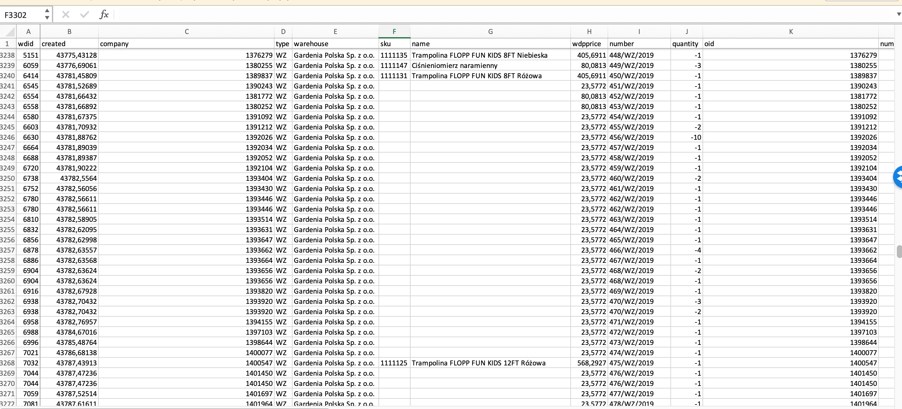This screenshot has width=902, height=409.
Task: Select the 'warehouse' header cell
Action: tap(335, 44)
